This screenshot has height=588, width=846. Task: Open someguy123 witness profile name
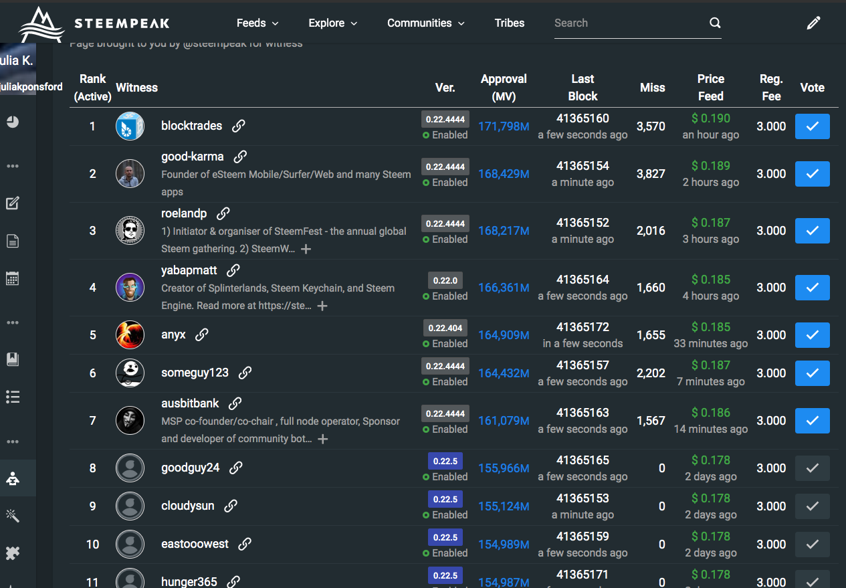click(195, 373)
